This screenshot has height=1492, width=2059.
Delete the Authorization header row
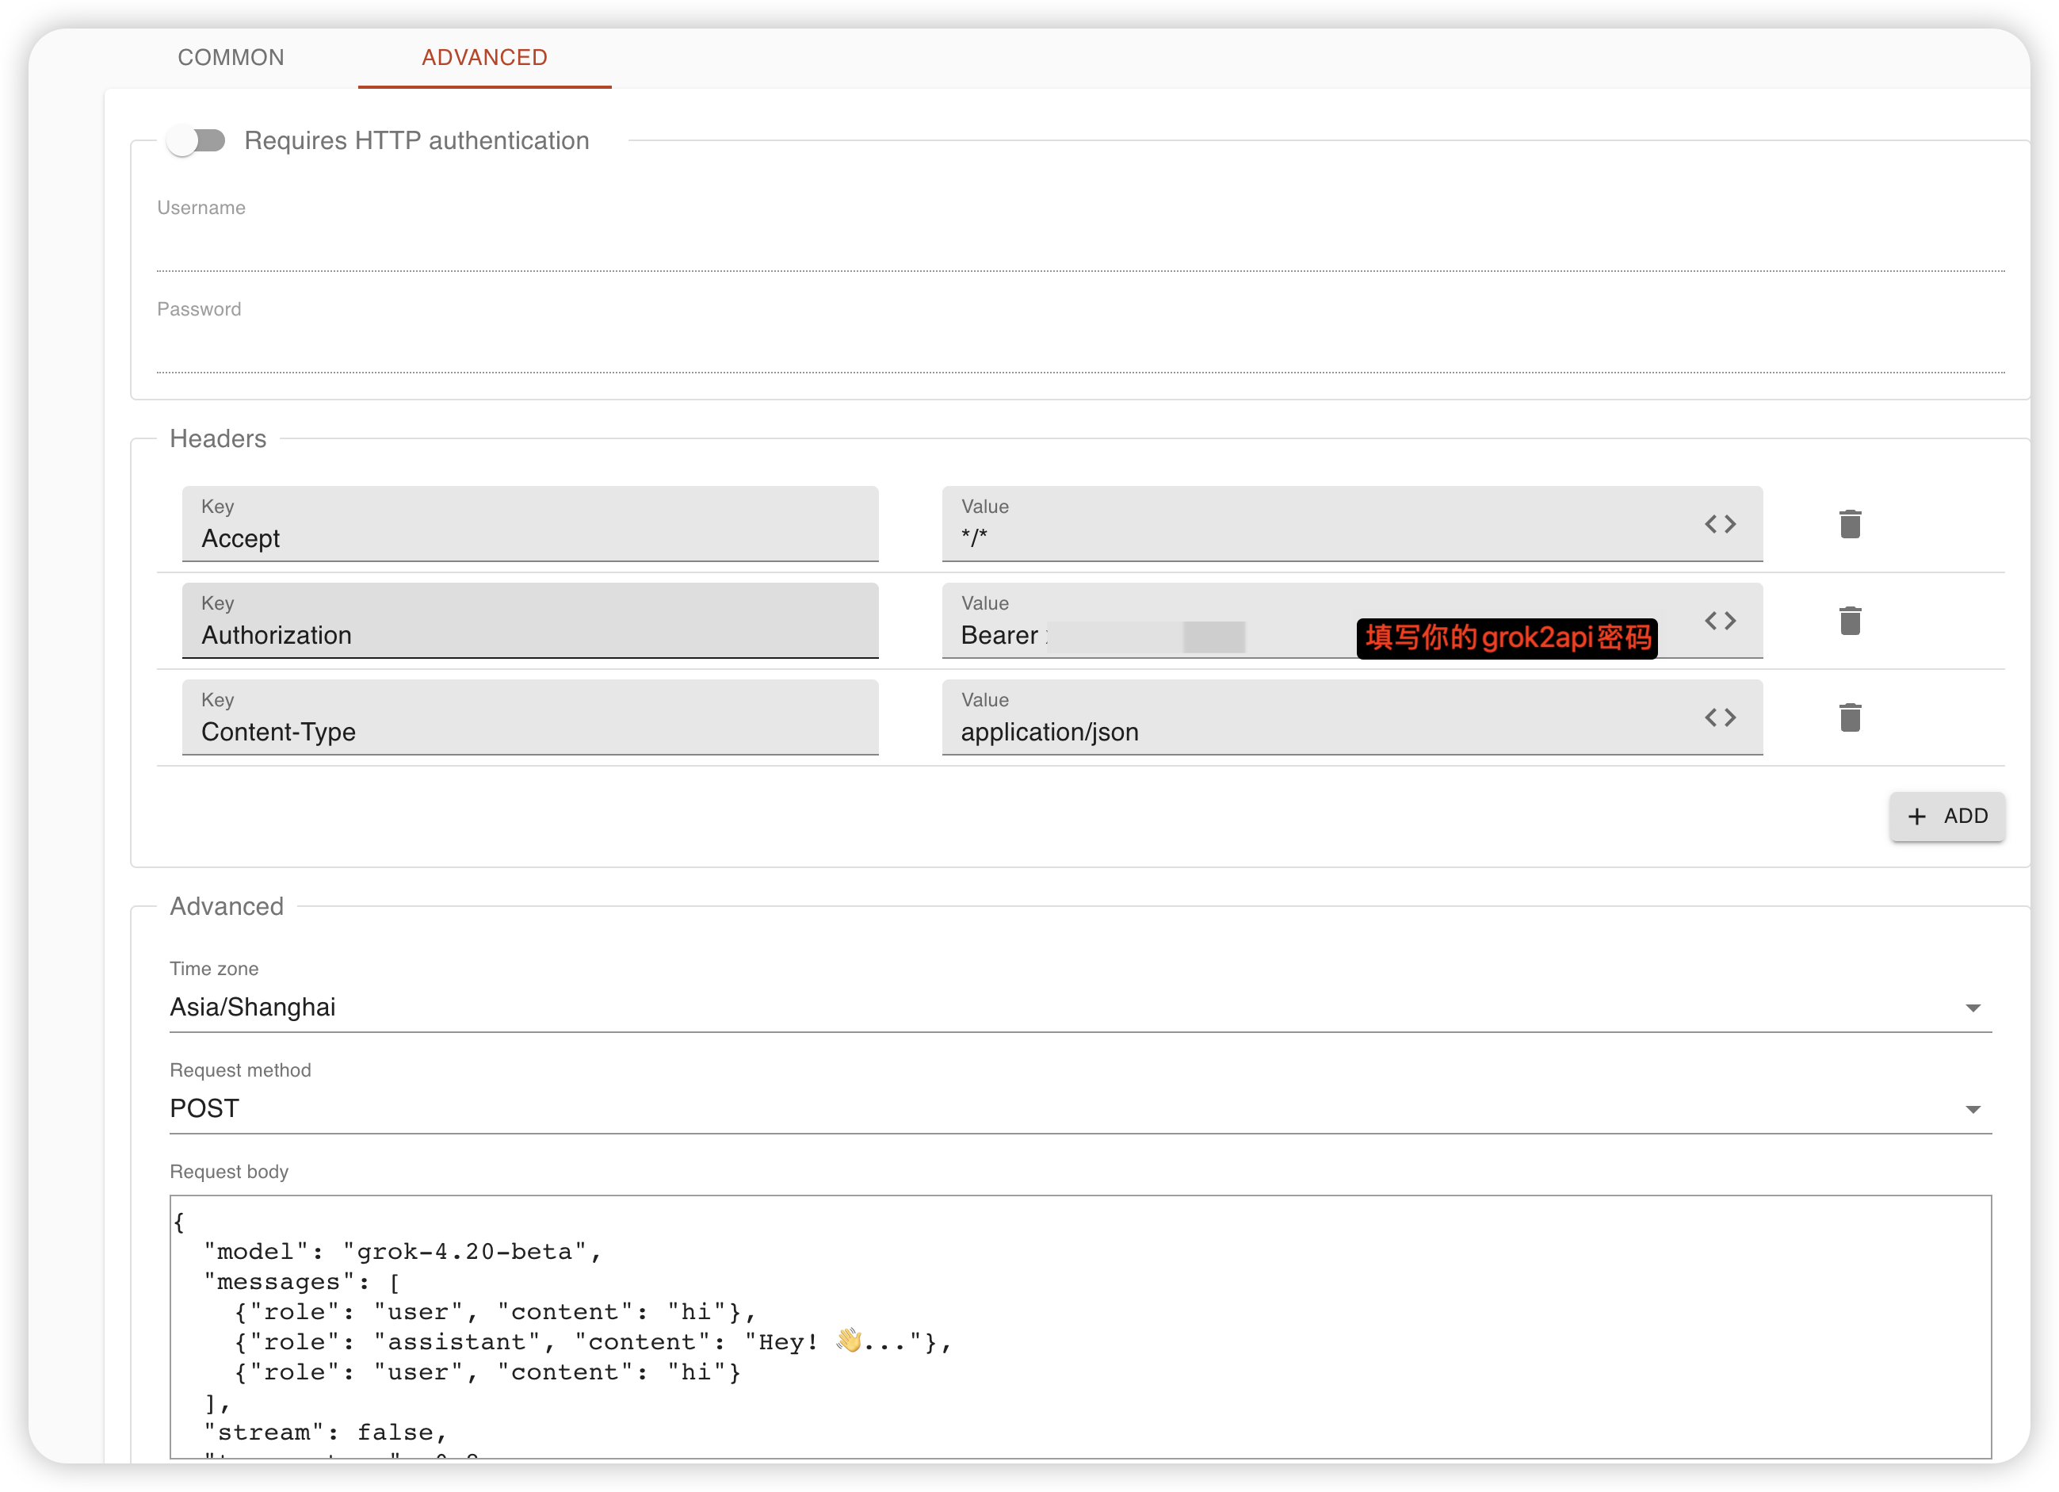pos(1849,620)
